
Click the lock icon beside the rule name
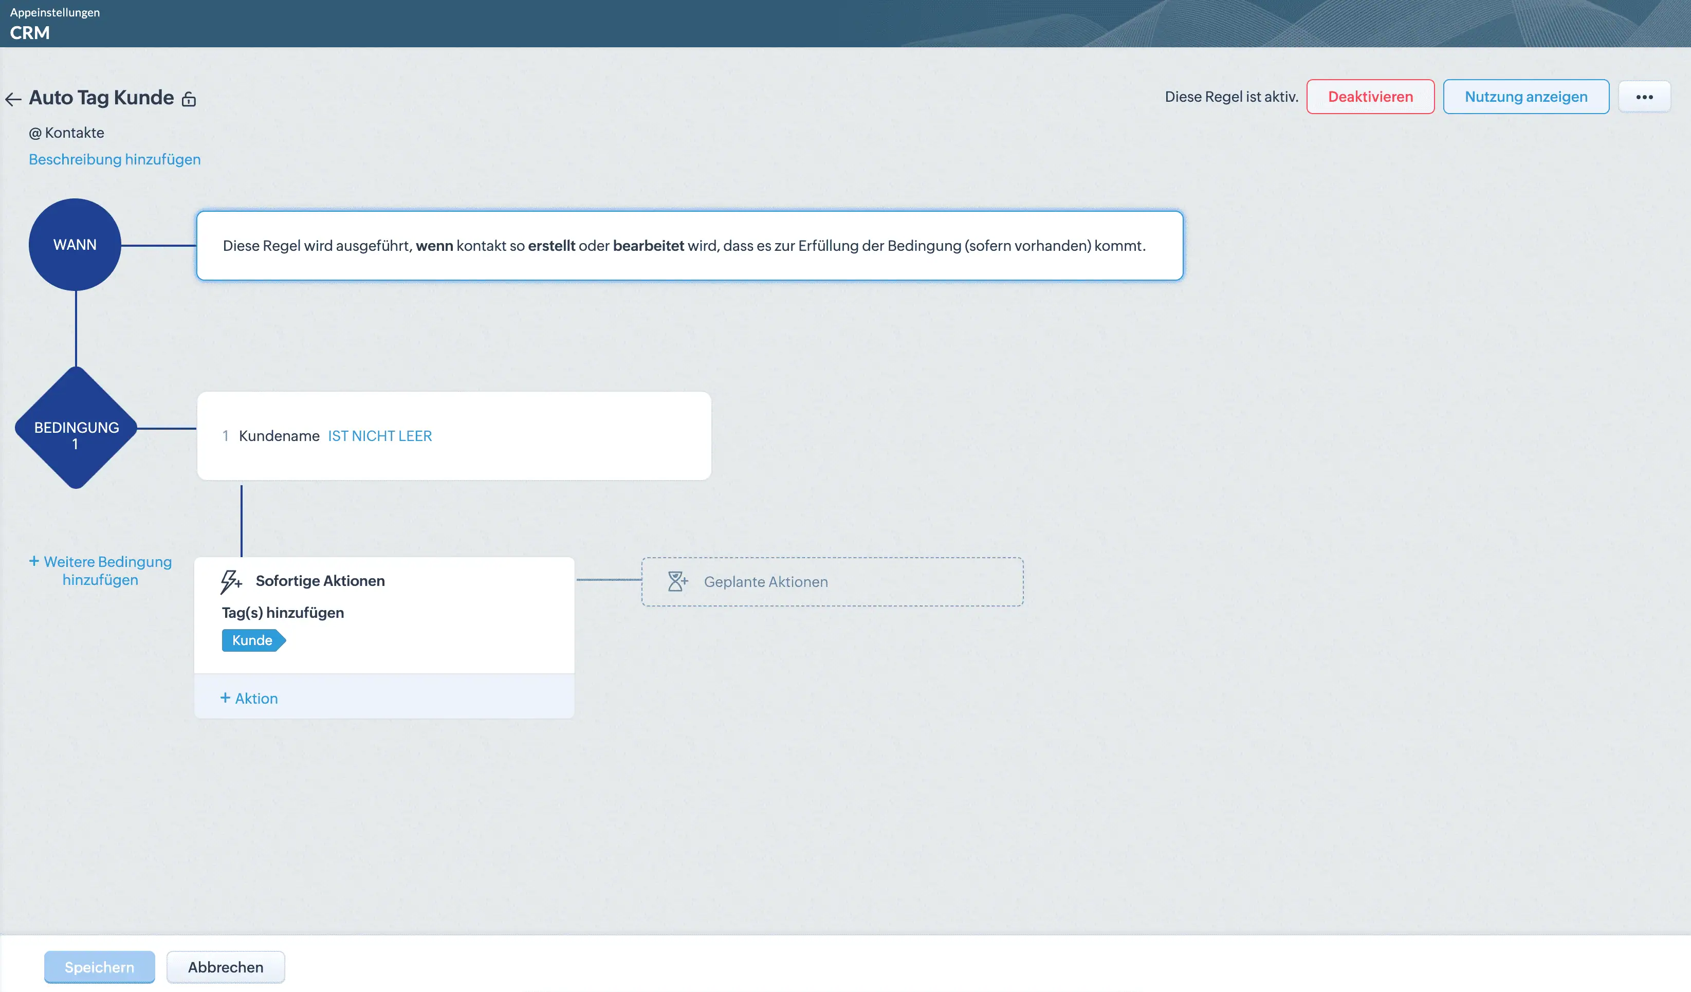(x=189, y=99)
